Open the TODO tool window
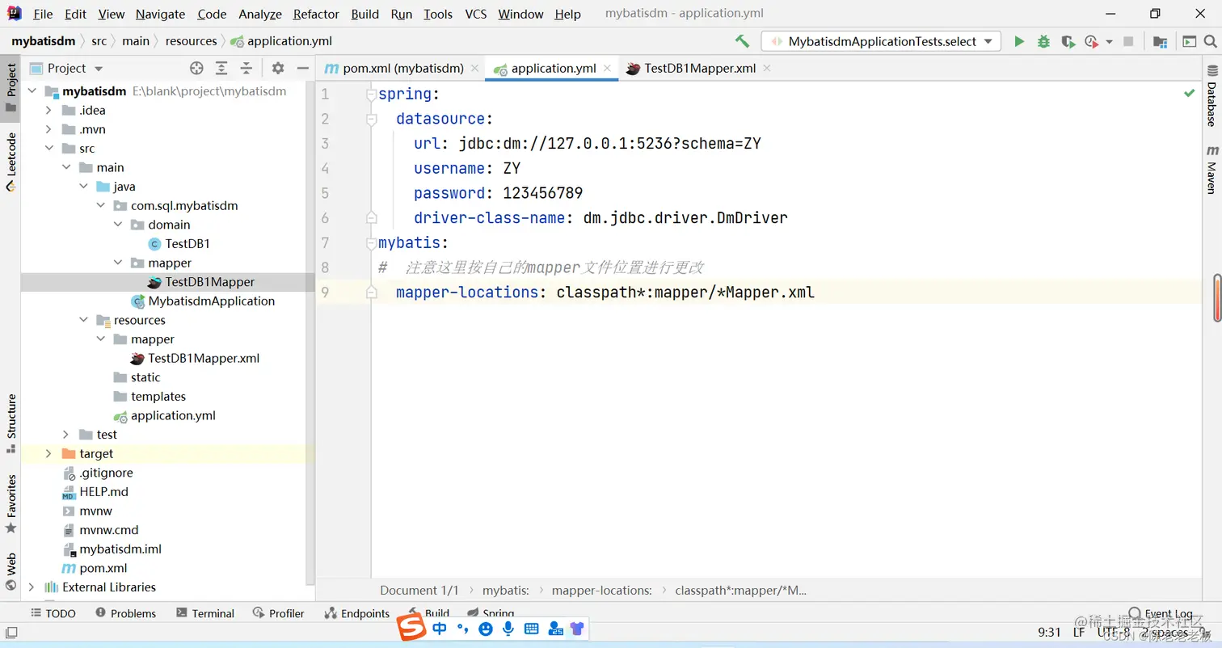 click(x=53, y=613)
